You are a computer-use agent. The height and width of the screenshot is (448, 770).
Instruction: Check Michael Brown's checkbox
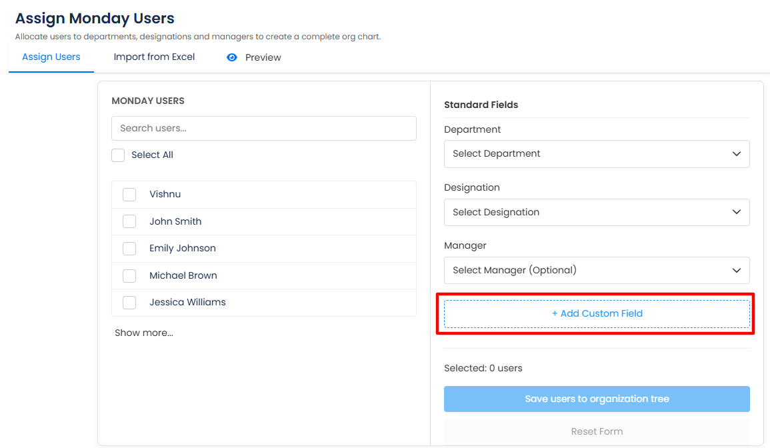click(x=129, y=275)
